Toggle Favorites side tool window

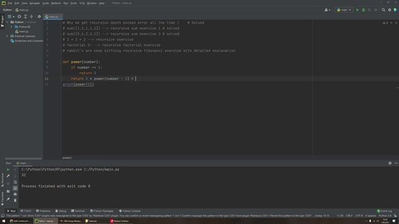(x=2, y=198)
